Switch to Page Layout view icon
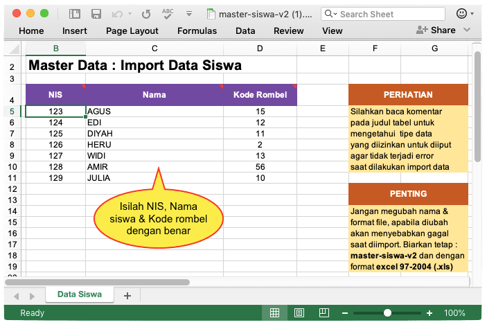Image resolution: width=487 pixels, height=327 pixels. tap(299, 312)
